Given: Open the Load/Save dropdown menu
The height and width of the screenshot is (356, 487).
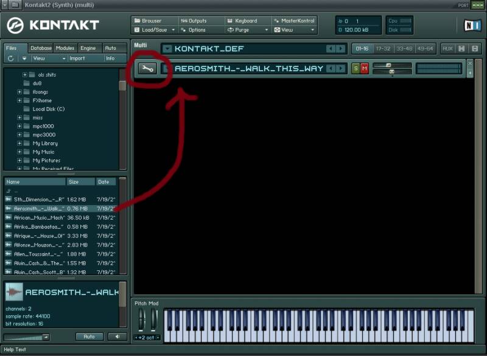Looking at the screenshot, I should (155, 30).
